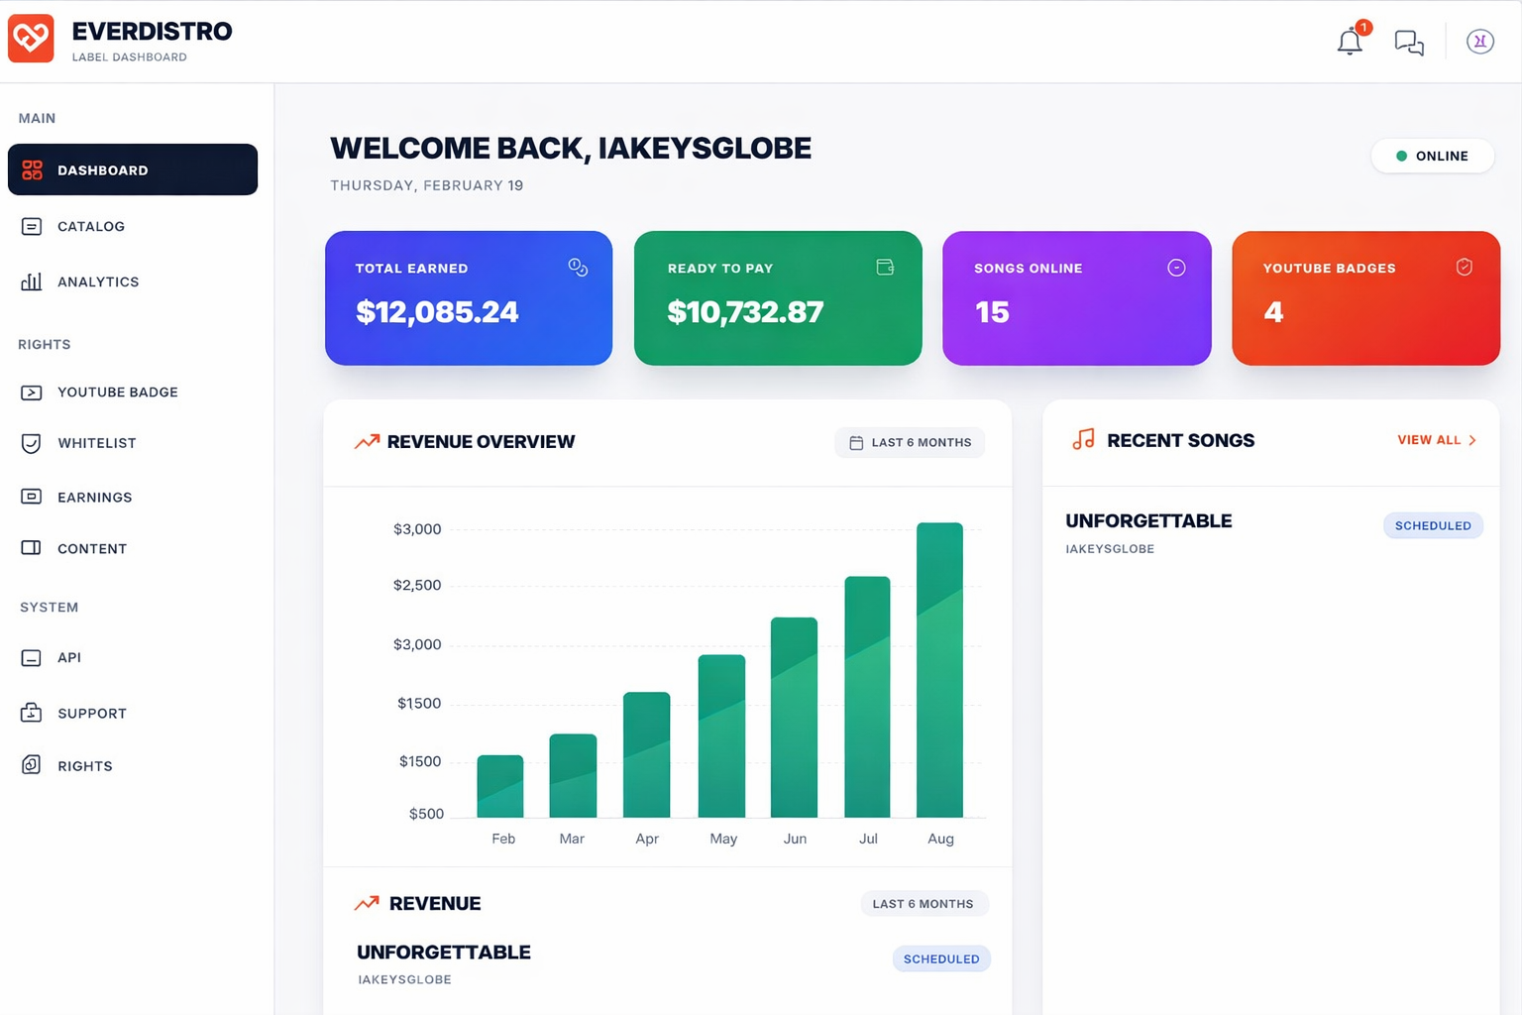The image size is (1522, 1015).
Task: Open the Unforgettable song by iakeysglobe
Action: click(1148, 520)
